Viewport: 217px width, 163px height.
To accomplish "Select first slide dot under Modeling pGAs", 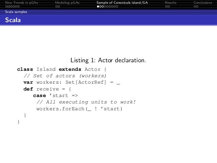I will point(56,6).
